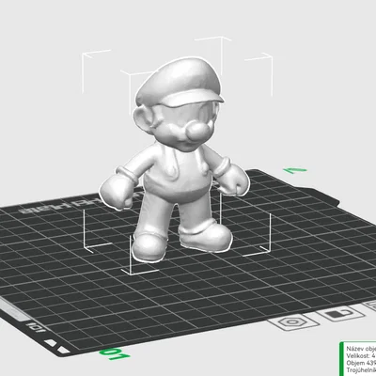The height and width of the screenshot is (376, 376).
Task: Open plate settings via hexagon icon
Action: 292,321
